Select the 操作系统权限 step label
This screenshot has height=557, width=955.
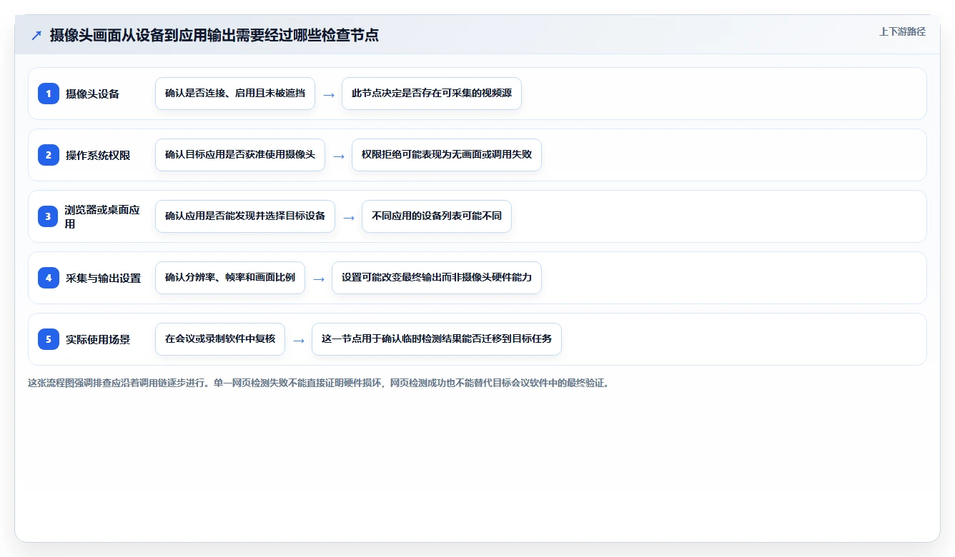click(x=98, y=155)
